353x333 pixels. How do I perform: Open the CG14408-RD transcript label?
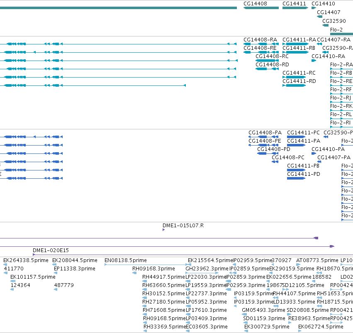272,65
